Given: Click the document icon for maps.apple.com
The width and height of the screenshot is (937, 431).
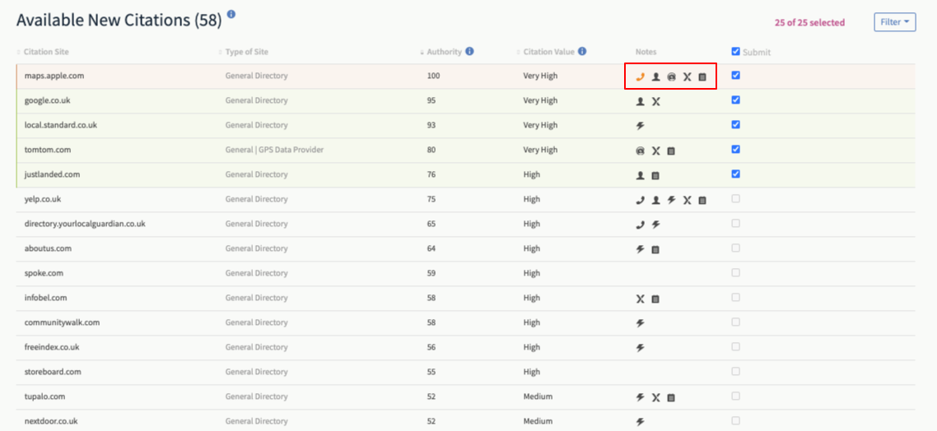Looking at the screenshot, I should pos(702,76).
